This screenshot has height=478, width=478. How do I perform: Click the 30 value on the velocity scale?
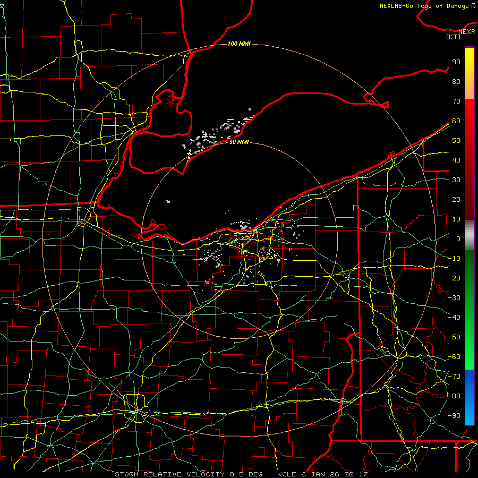456,180
